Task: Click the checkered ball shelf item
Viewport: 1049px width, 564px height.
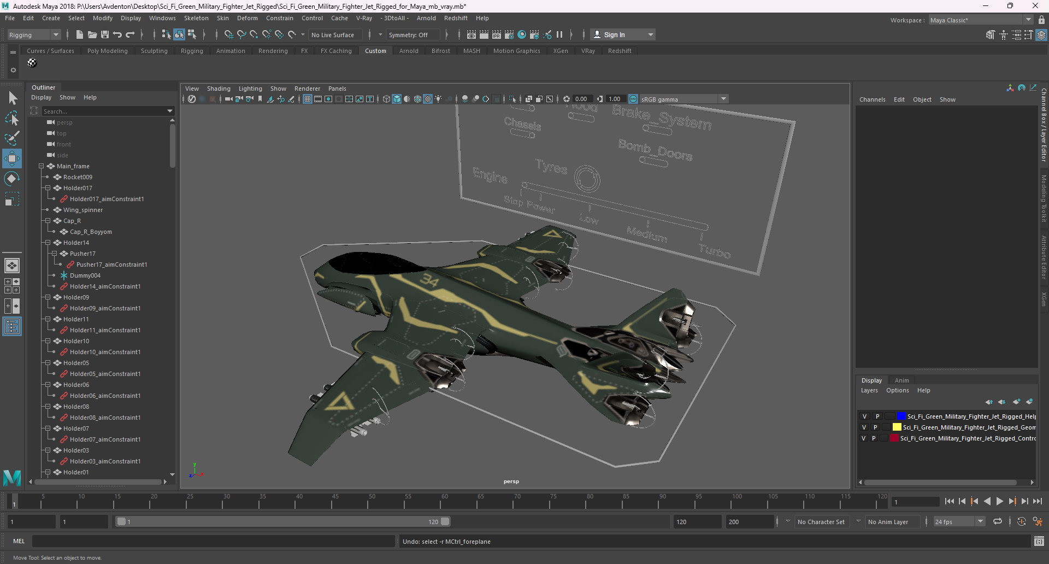Action: pos(32,63)
